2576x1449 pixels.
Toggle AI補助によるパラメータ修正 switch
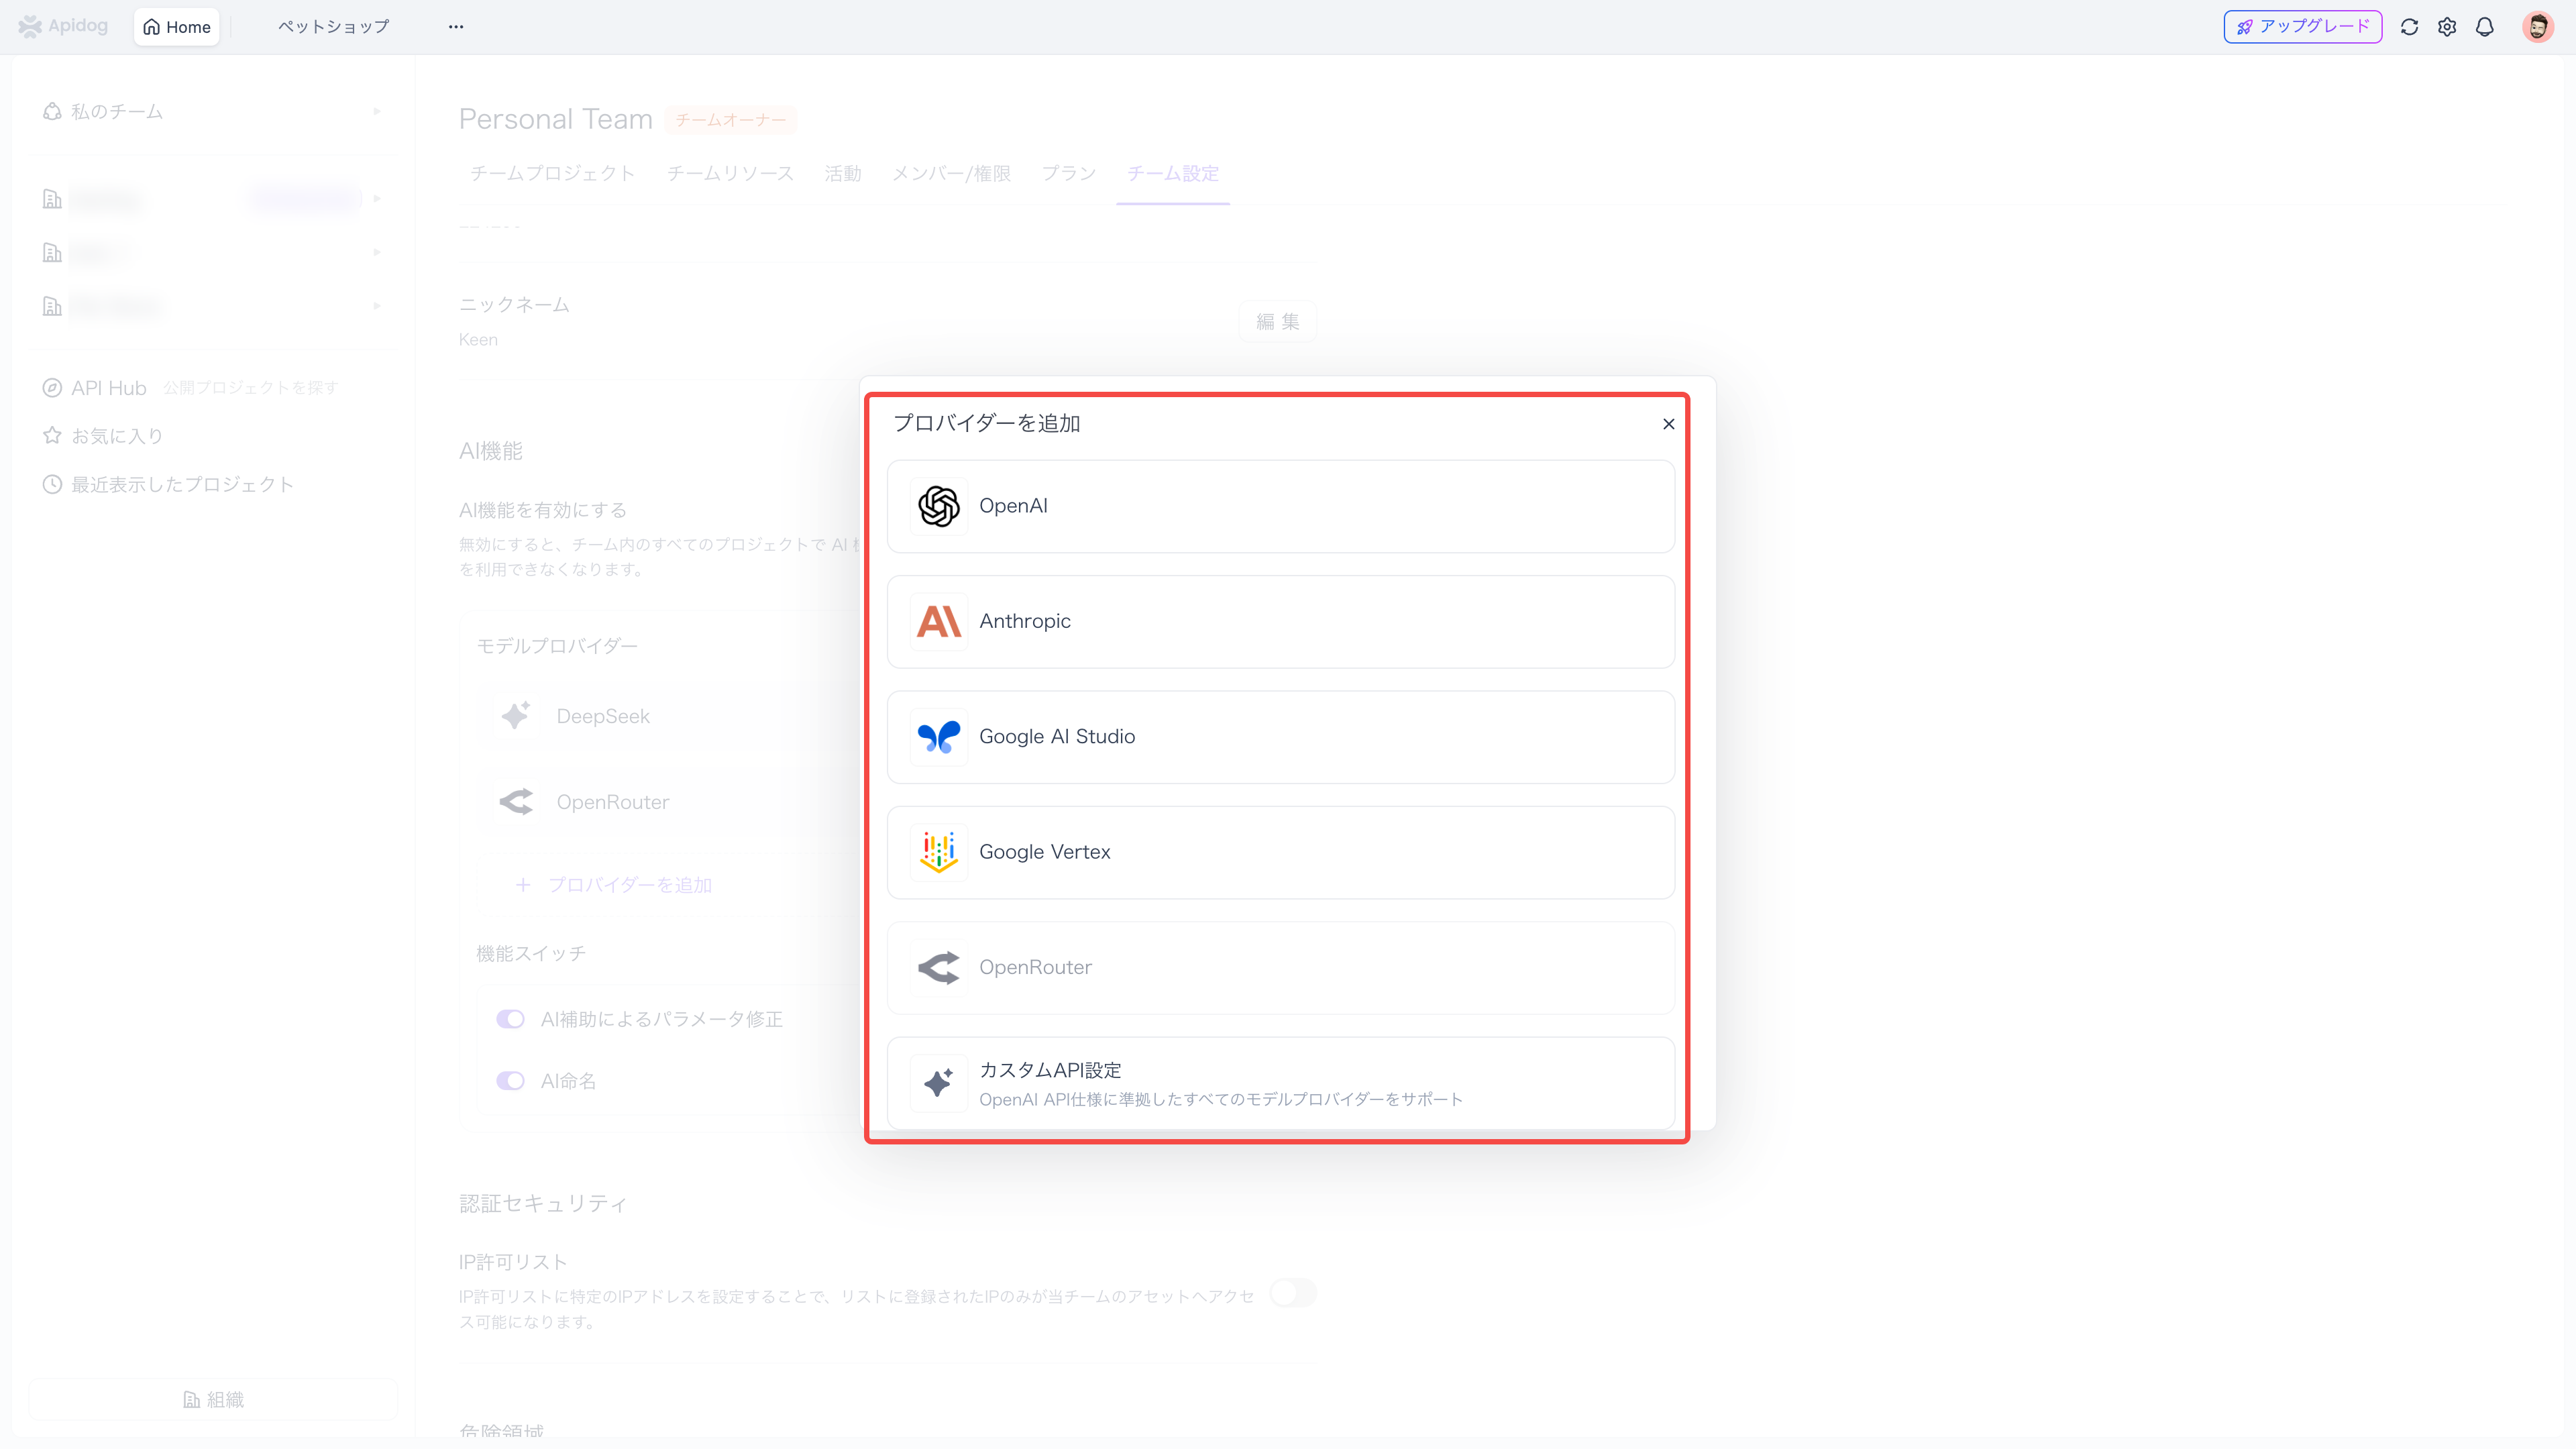510,1019
